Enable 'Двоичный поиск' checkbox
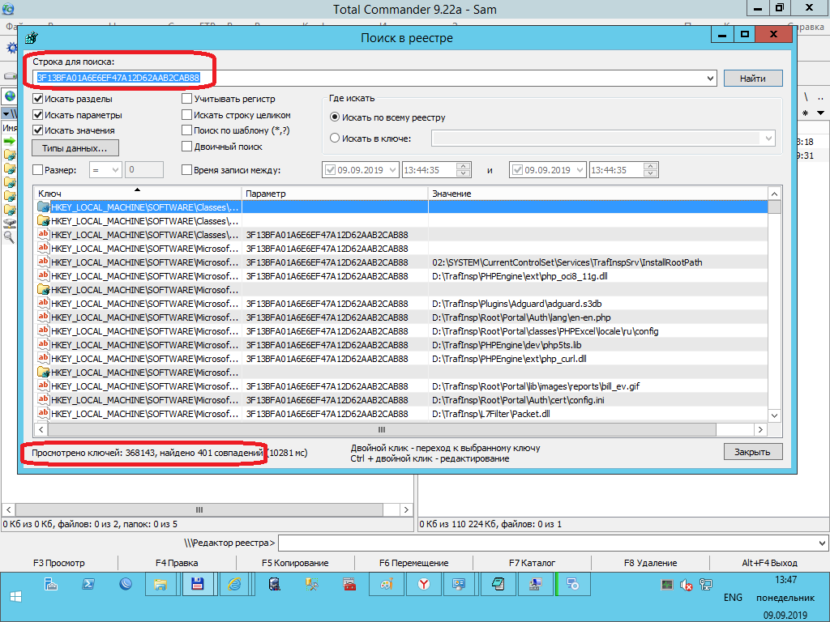 [187, 147]
